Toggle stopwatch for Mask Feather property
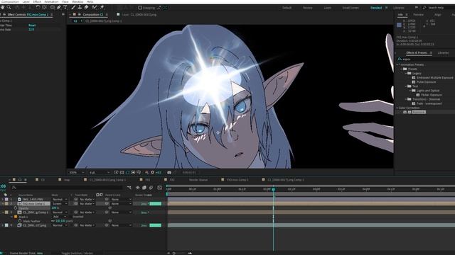 pos(20,221)
